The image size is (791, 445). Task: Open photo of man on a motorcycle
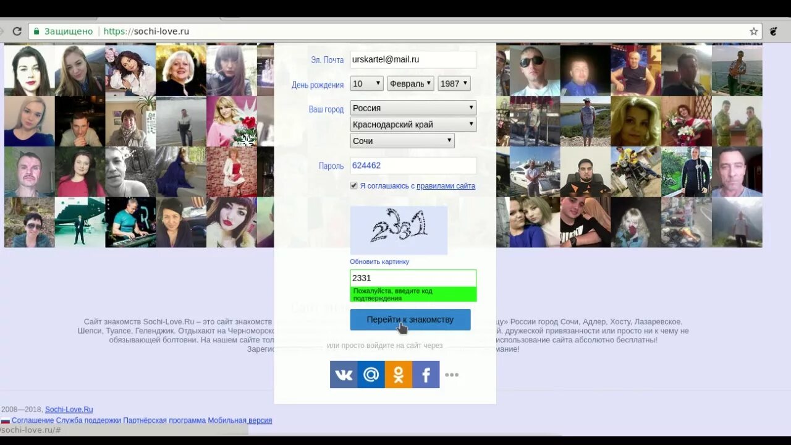coord(636,171)
